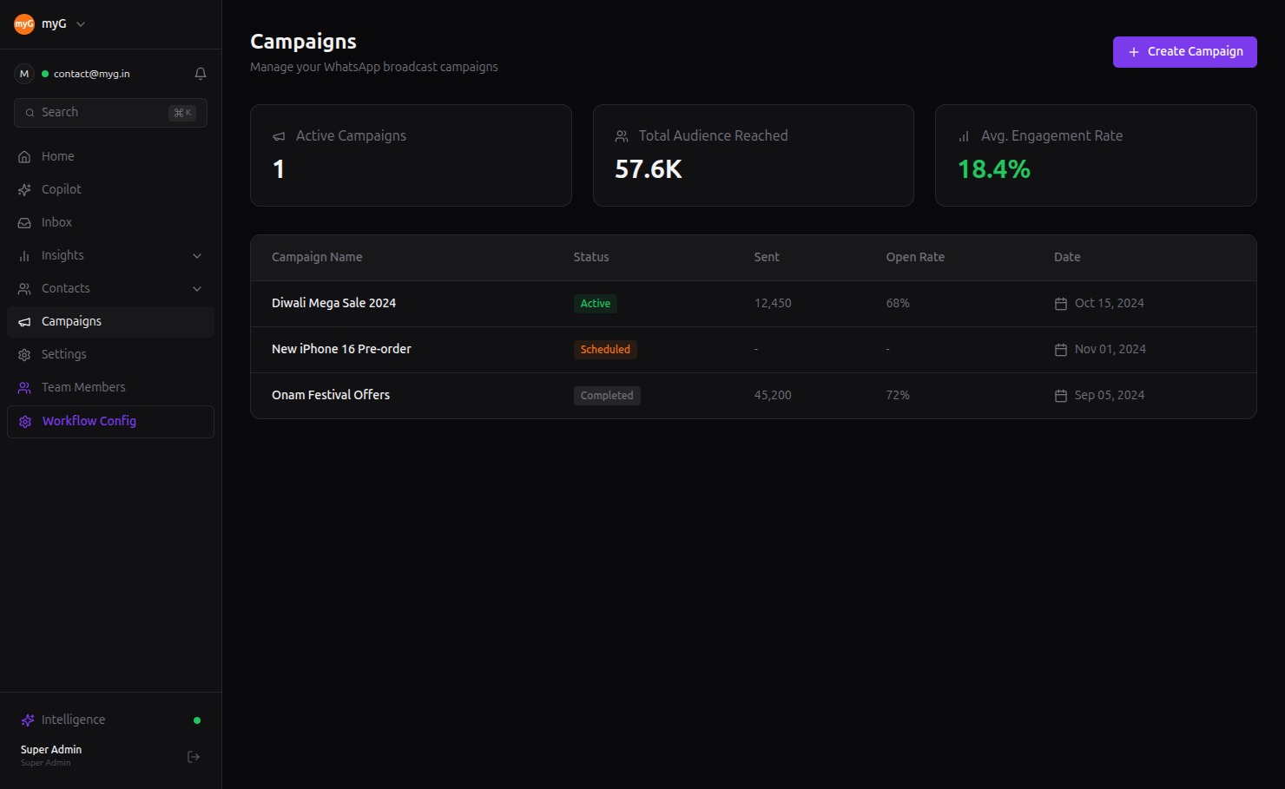The image size is (1285, 789).
Task: Click the plus icon in Create Campaign
Action: point(1134,52)
